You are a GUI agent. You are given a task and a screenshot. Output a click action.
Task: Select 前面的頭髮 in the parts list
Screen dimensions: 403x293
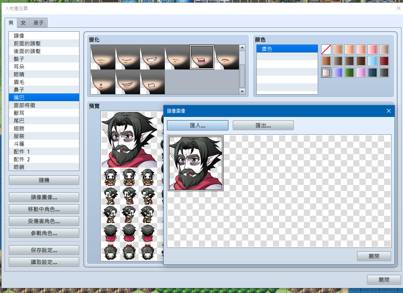44,44
